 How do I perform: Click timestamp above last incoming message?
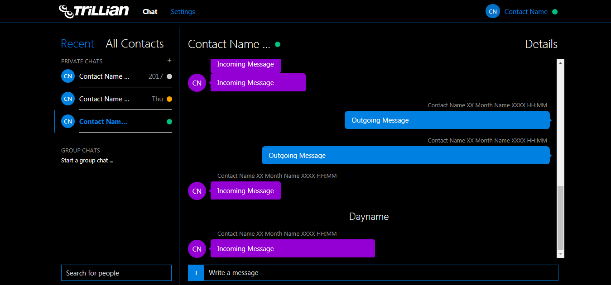pyautogui.click(x=277, y=233)
